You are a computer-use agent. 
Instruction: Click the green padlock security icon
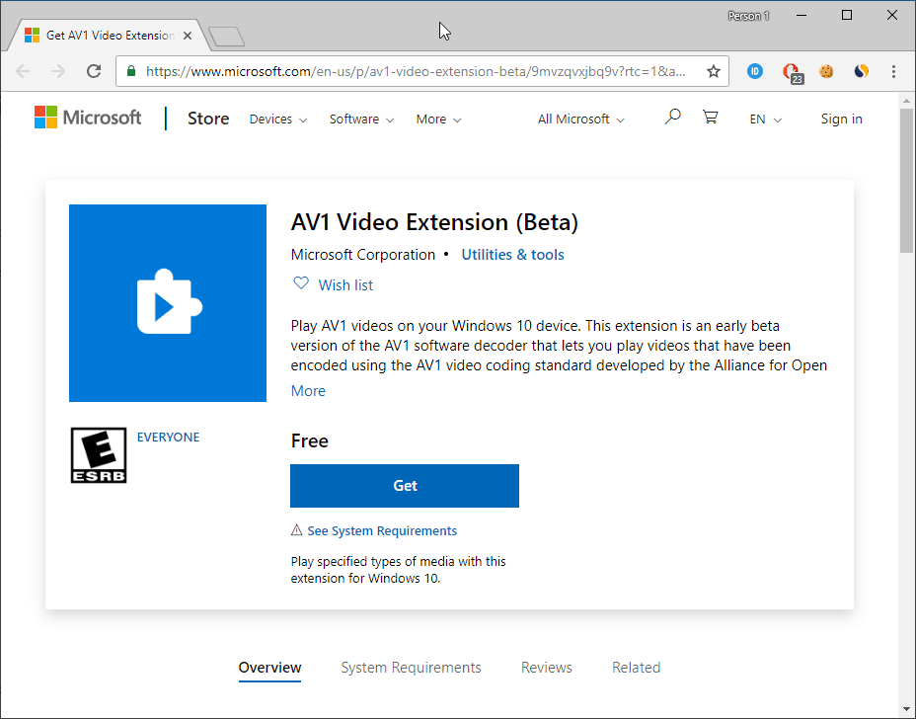[x=131, y=71]
